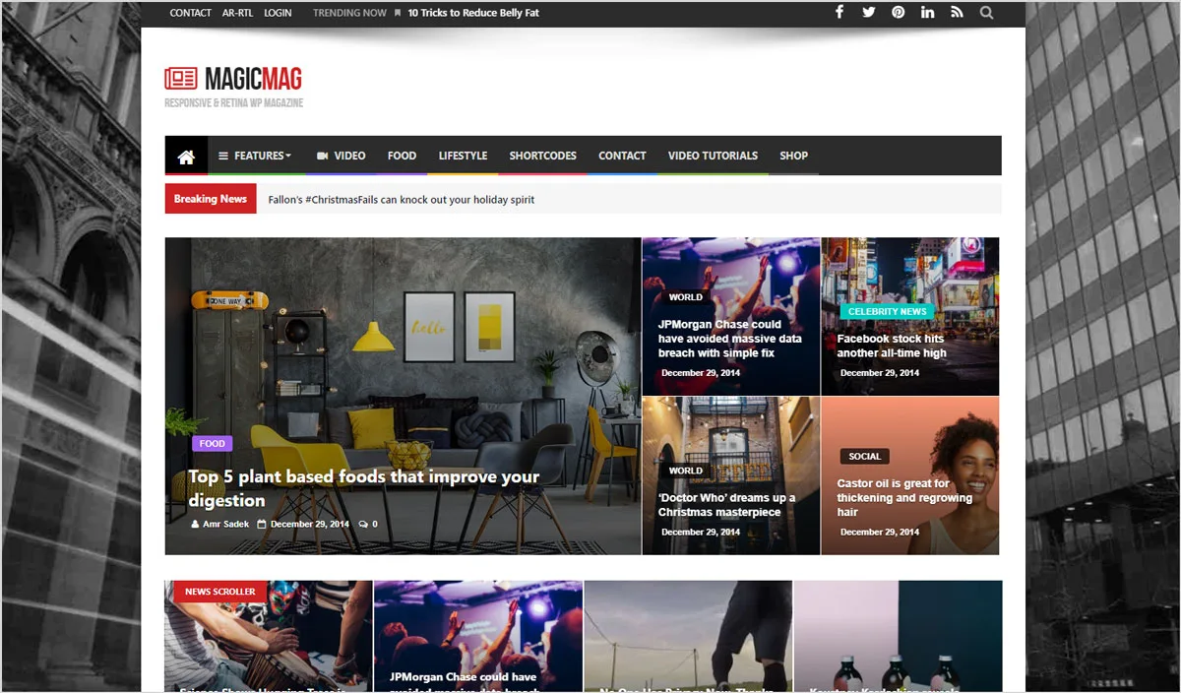Click the Login link
The width and height of the screenshot is (1181, 693).
pyautogui.click(x=278, y=13)
